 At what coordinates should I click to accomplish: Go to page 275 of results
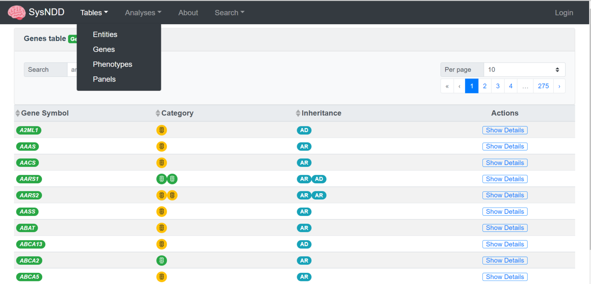[x=543, y=86]
